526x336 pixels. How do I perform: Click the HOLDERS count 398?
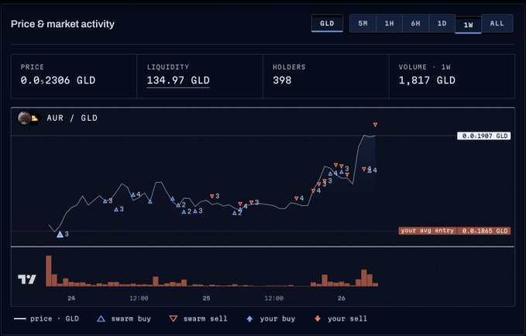[x=282, y=81]
